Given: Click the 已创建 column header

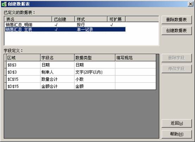Looking at the screenshot, I should 63,19.
